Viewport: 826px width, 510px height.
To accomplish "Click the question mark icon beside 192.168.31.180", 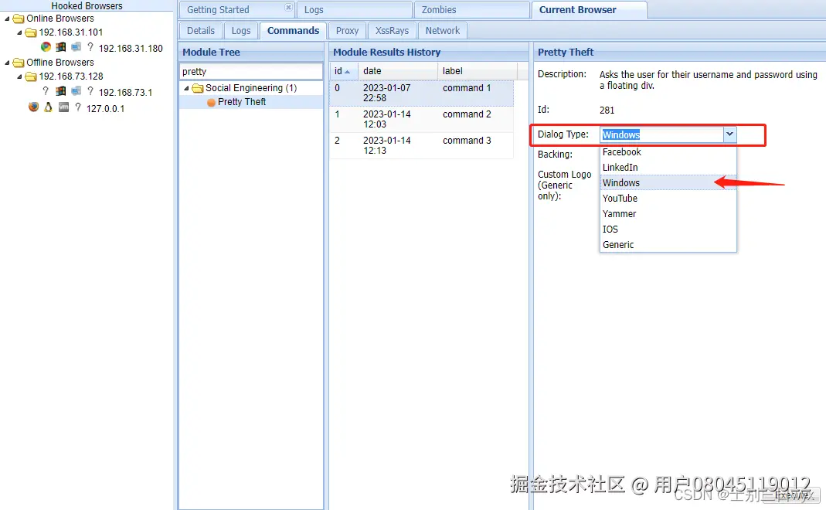I will click(x=90, y=47).
